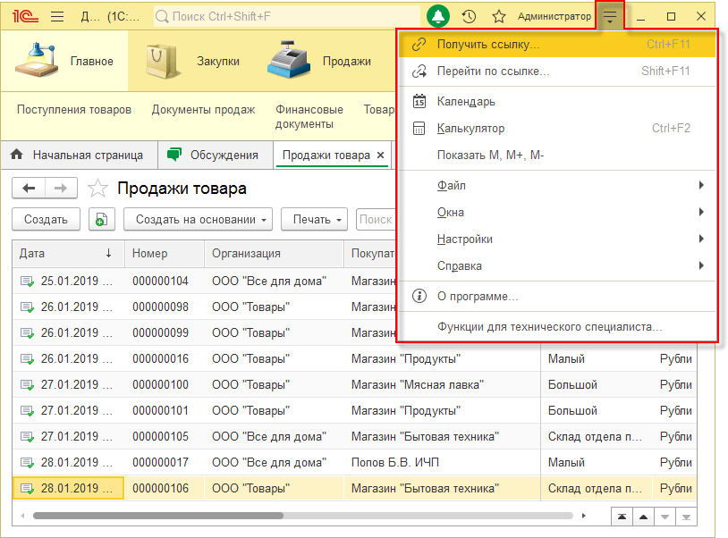Navigate back using the left arrow button

(29, 188)
